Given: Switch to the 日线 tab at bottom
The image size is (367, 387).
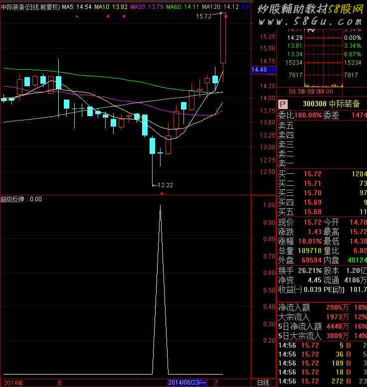Looking at the screenshot, I should click(x=263, y=383).
